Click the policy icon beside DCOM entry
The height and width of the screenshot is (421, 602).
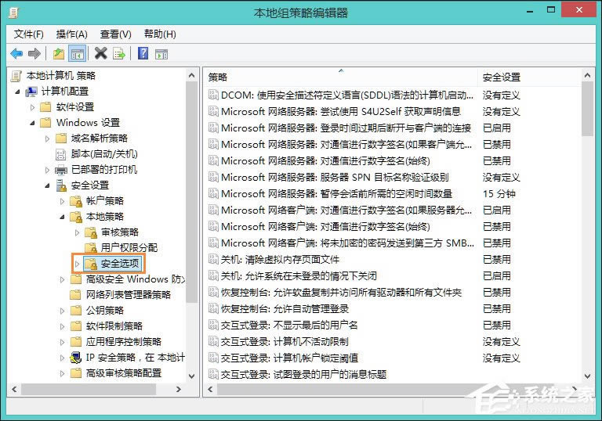[x=213, y=95]
